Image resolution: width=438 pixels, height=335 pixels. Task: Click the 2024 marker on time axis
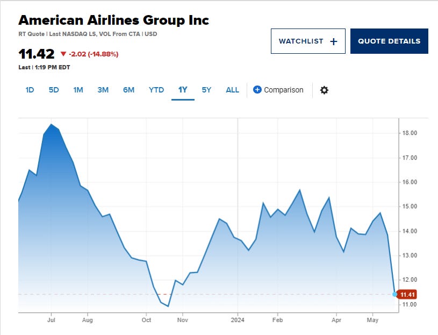tap(238, 319)
